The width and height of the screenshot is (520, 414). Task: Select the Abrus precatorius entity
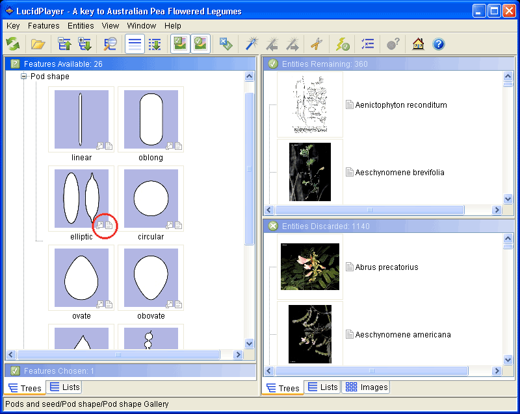tap(386, 267)
